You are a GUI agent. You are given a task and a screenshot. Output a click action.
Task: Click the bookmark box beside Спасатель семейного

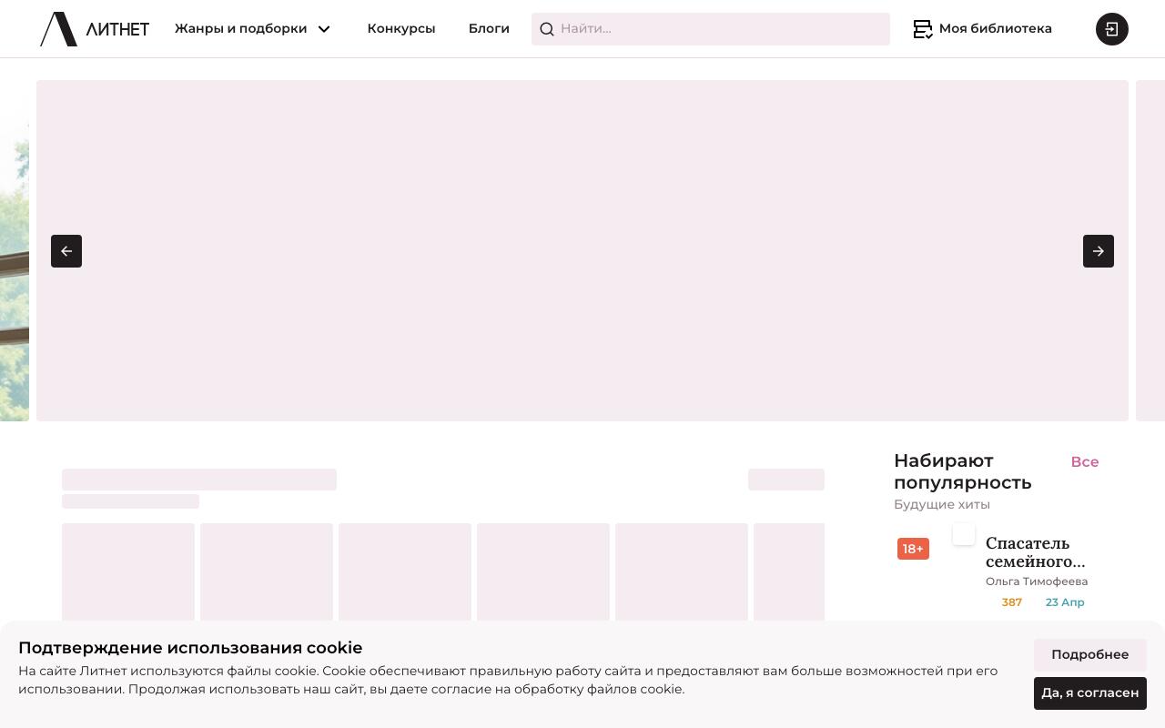tap(964, 534)
